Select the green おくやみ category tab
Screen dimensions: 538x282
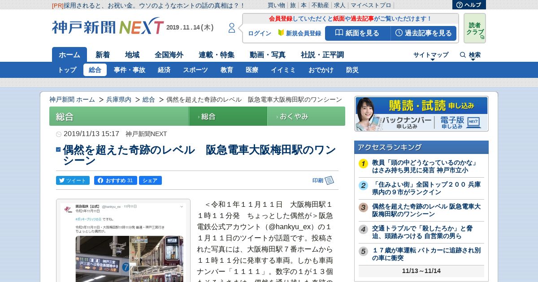pyautogui.click(x=306, y=116)
